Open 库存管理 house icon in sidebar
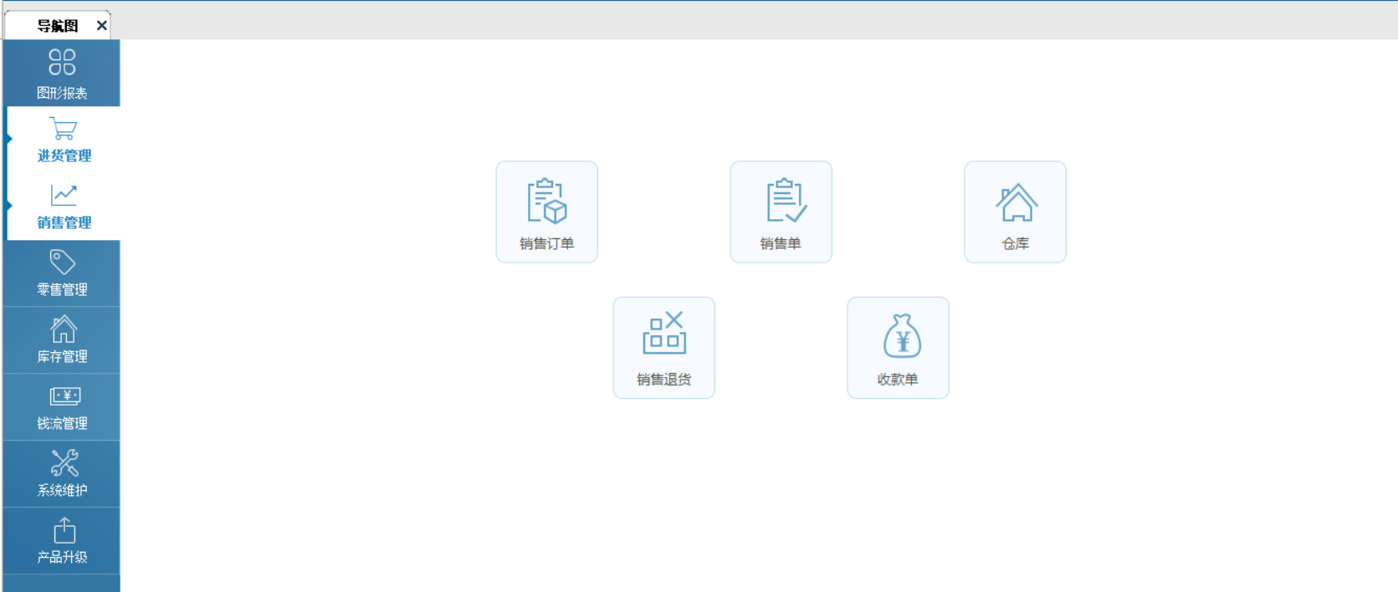This screenshot has width=1398, height=592. click(64, 329)
